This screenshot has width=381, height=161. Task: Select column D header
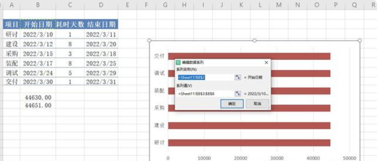point(101,5)
